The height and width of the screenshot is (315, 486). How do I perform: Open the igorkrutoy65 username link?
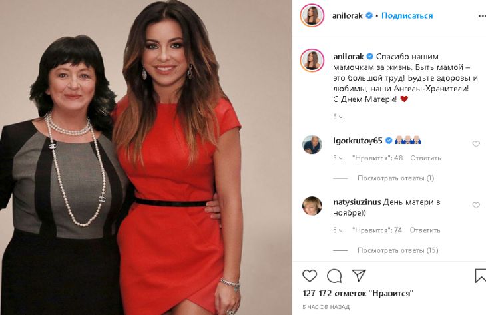tap(358, 141)
